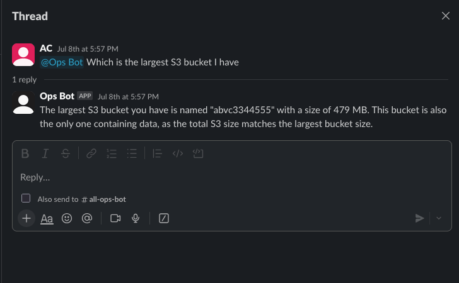Mention someone with the @ icon
This screenshot has width=459, height=283.
pyautogui.click(x=87, y=218)
